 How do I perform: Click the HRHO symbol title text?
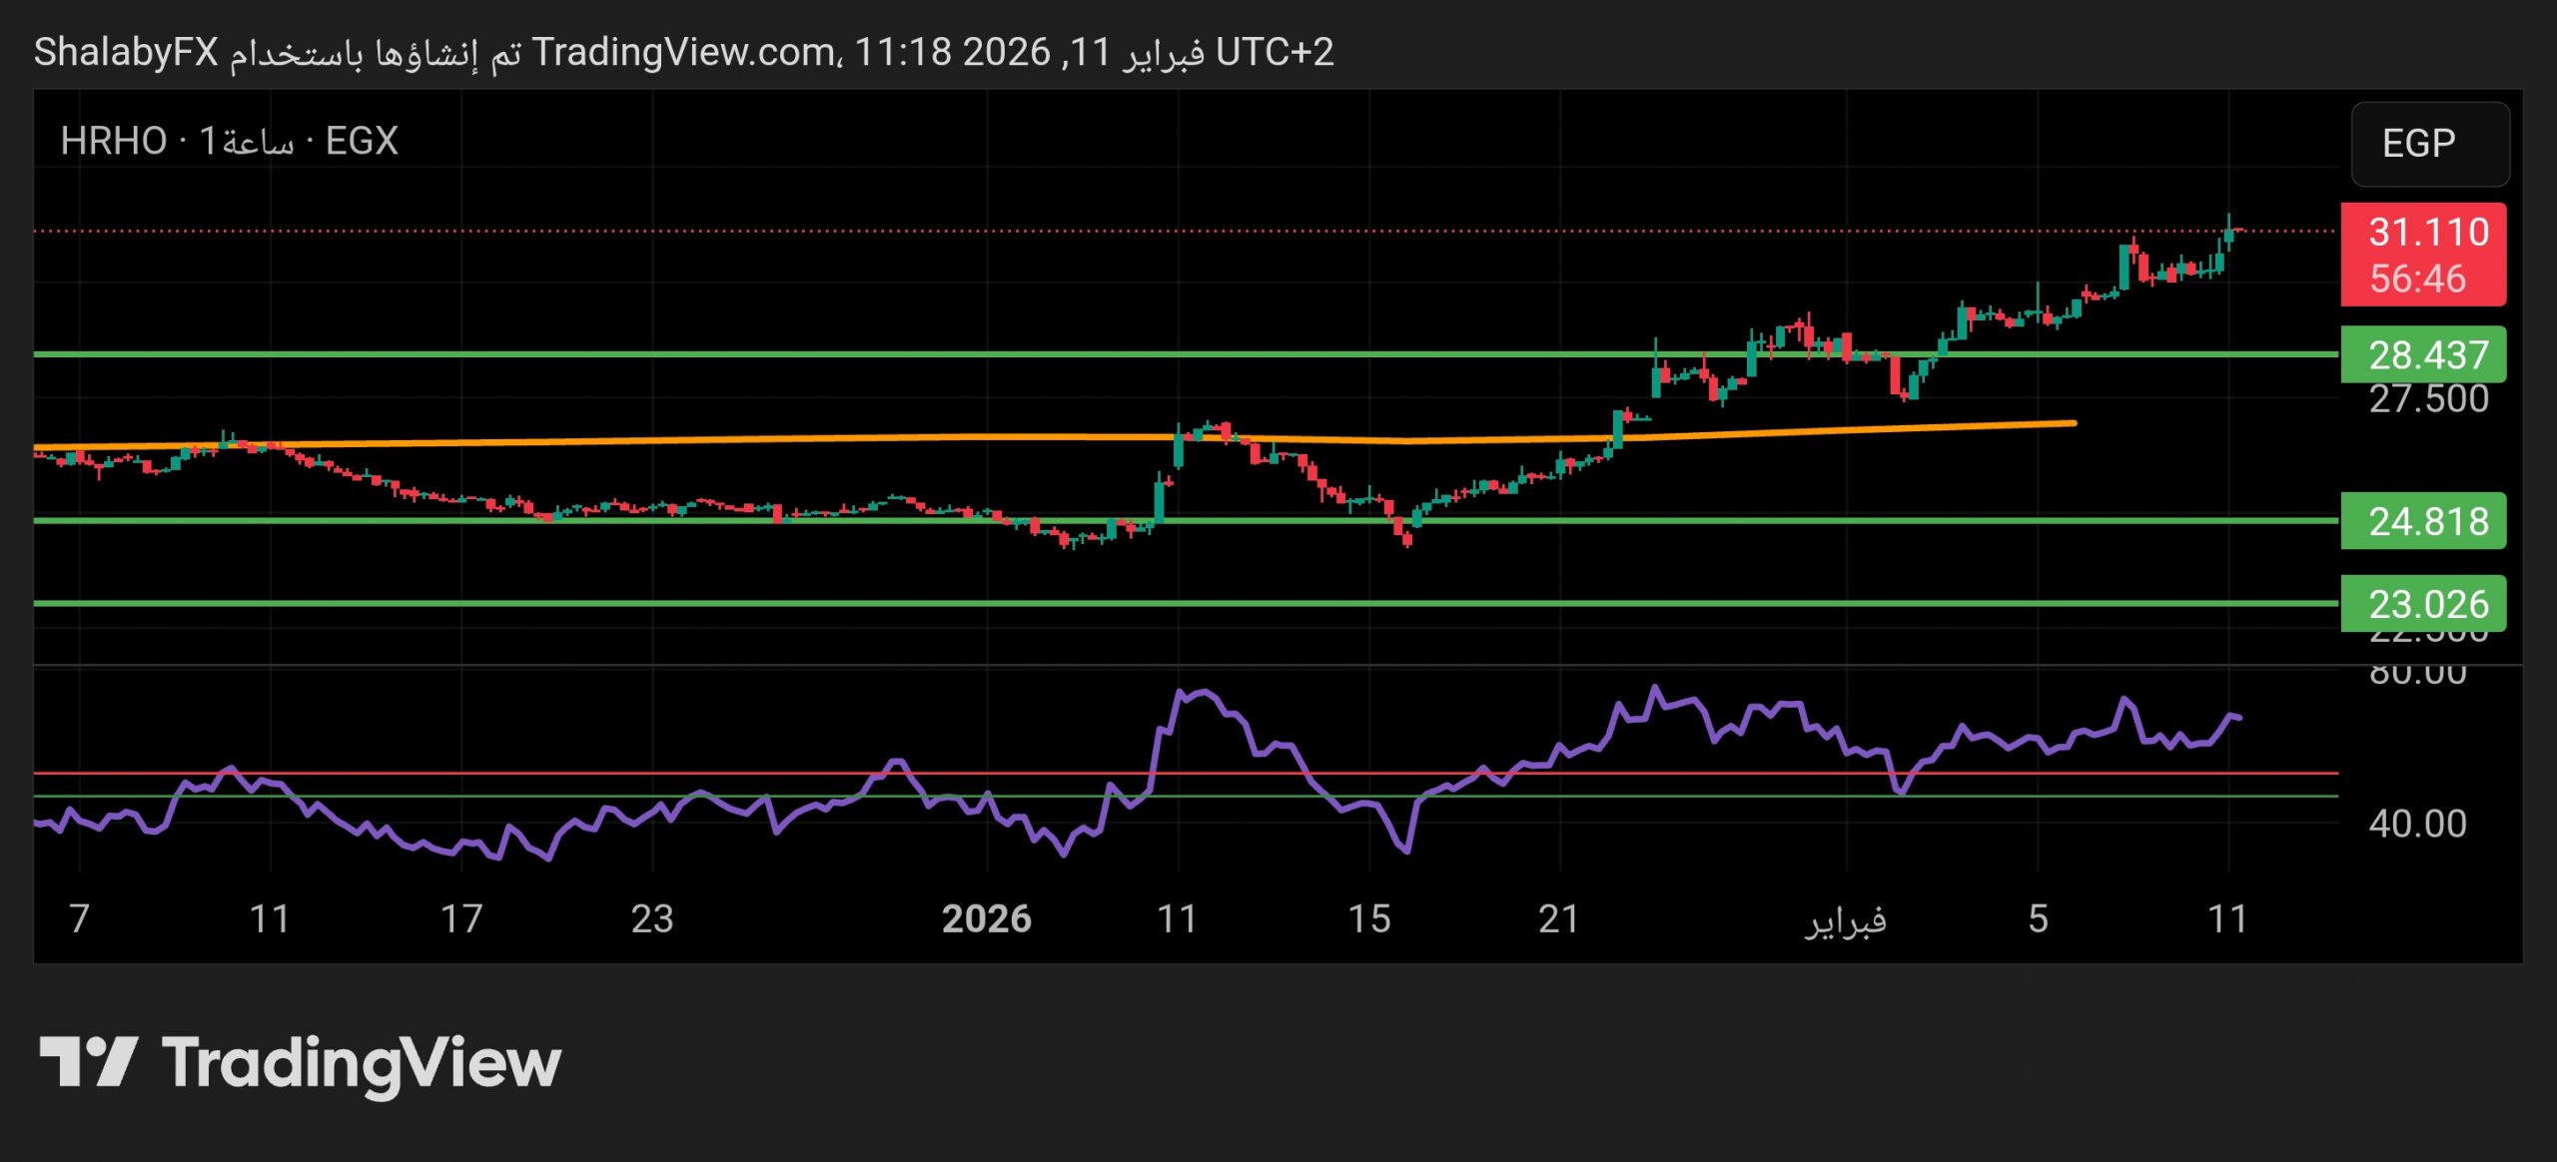[113, 141]
